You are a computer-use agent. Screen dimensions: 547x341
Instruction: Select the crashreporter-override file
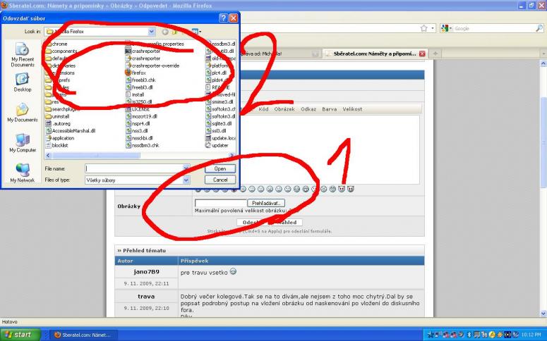click(152, 66)
